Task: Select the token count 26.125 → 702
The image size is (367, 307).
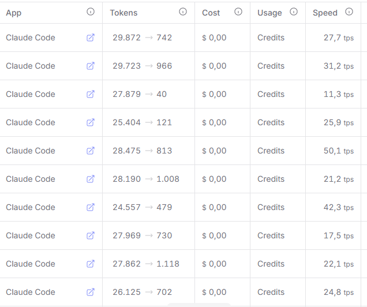Action: (x=143, y=292)
